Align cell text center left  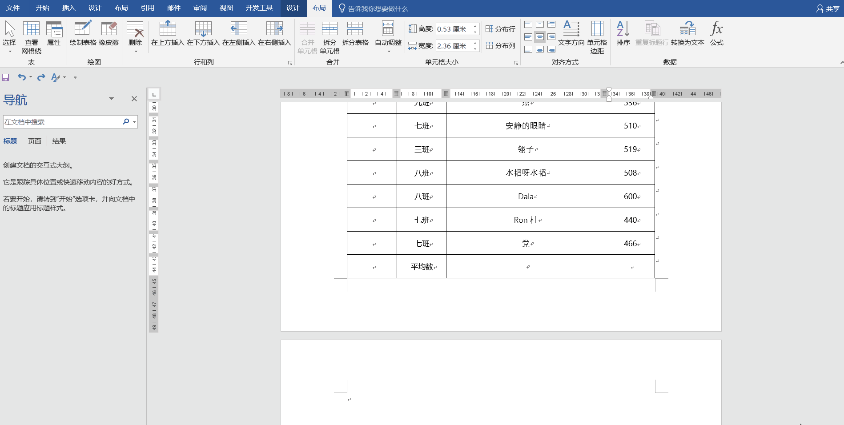point(528,37)
